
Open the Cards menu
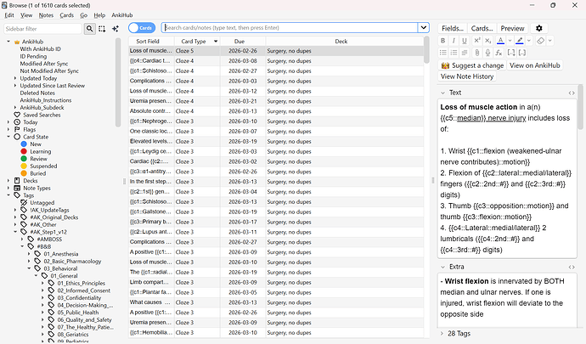coord(66,15)
